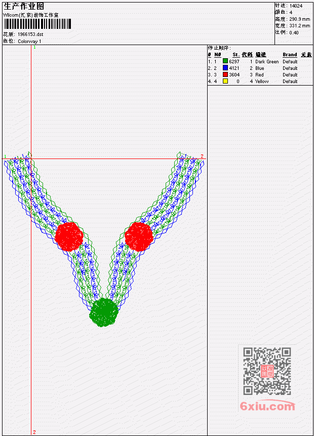Screen dimensions: 314x436
Task: Click Default brand in the Dark Green row
Action: 290,61
